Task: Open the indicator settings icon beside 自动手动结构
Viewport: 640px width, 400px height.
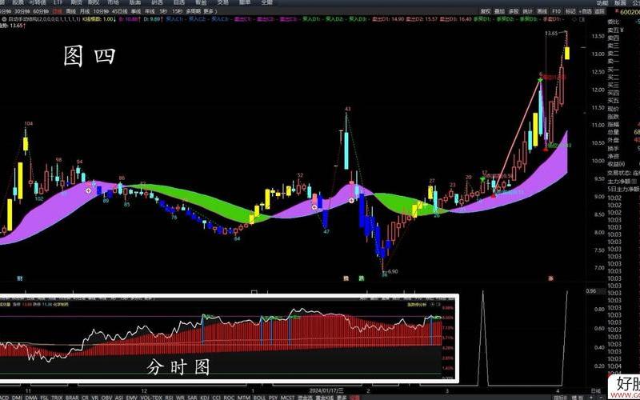Action: [x=4, y=18]
